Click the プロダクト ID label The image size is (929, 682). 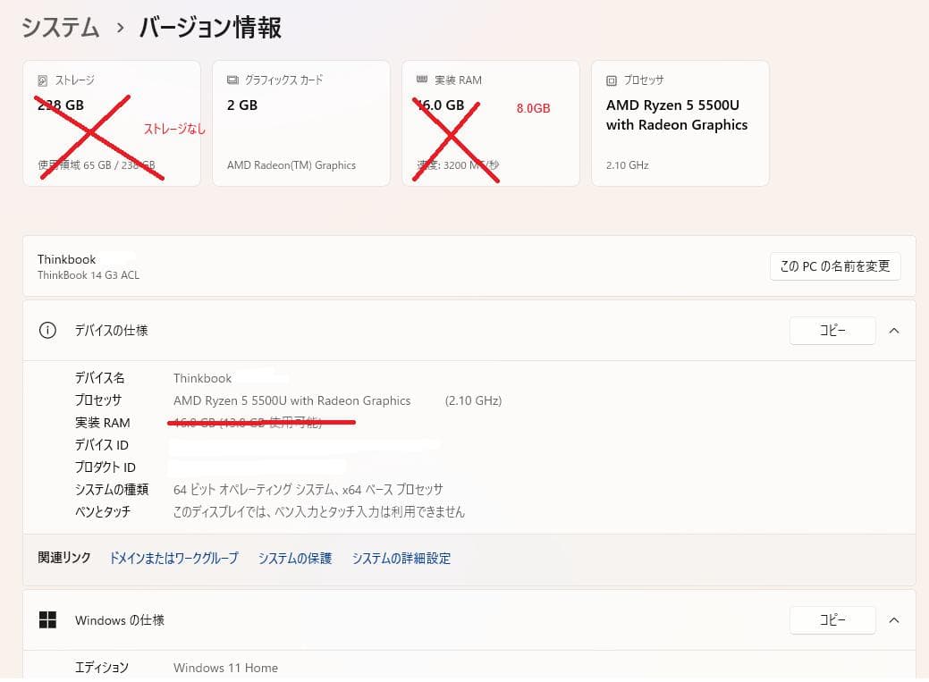pos(106,467)
